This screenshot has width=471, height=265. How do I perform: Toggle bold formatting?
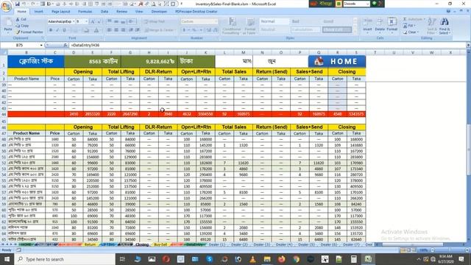point(51,30)
